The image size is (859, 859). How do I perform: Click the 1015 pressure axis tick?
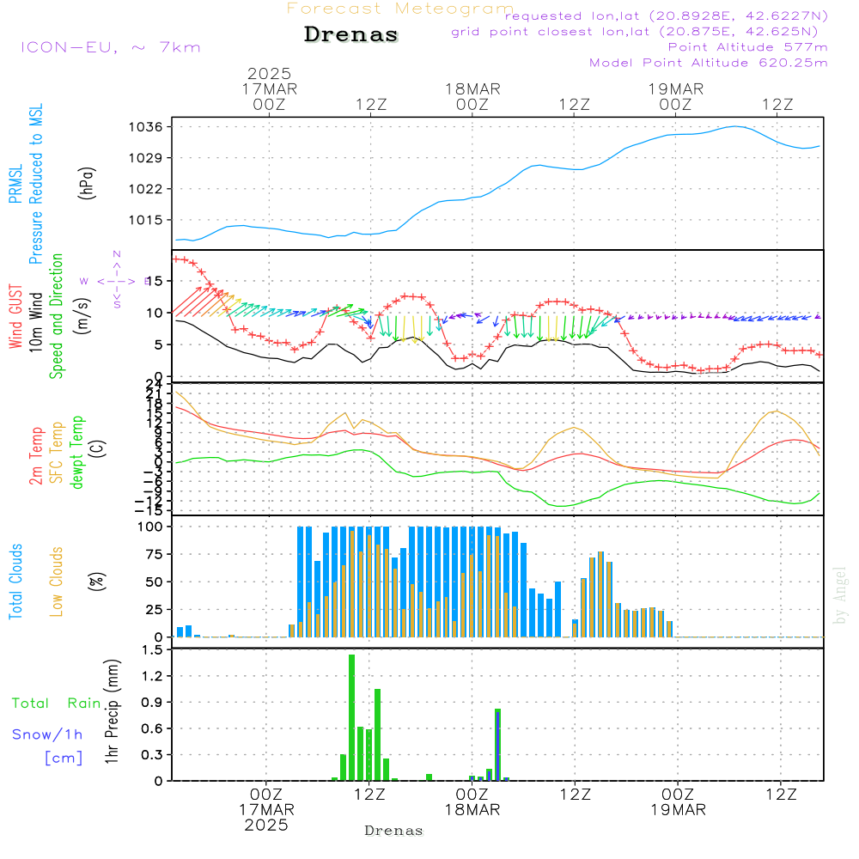(x=146, y=220)
